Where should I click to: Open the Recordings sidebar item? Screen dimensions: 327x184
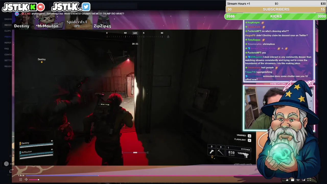8,25
